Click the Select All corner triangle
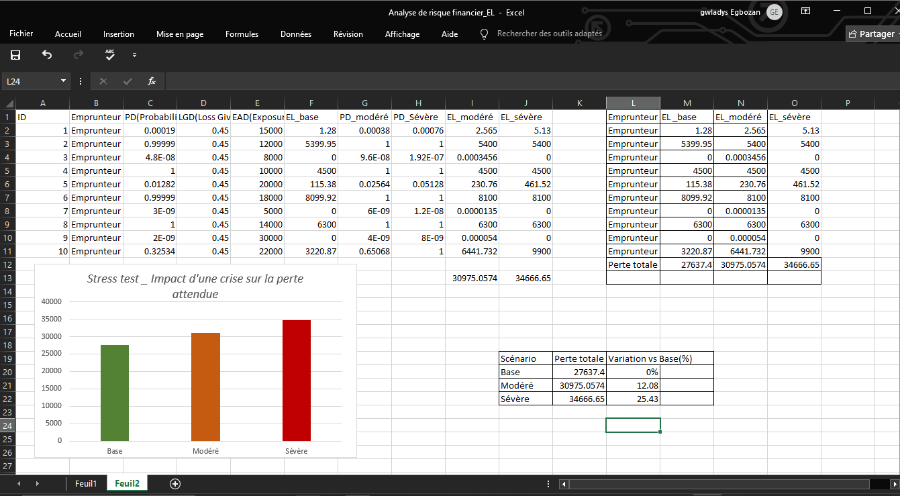This screenshot has width=900, height=496. pos(9,103)
